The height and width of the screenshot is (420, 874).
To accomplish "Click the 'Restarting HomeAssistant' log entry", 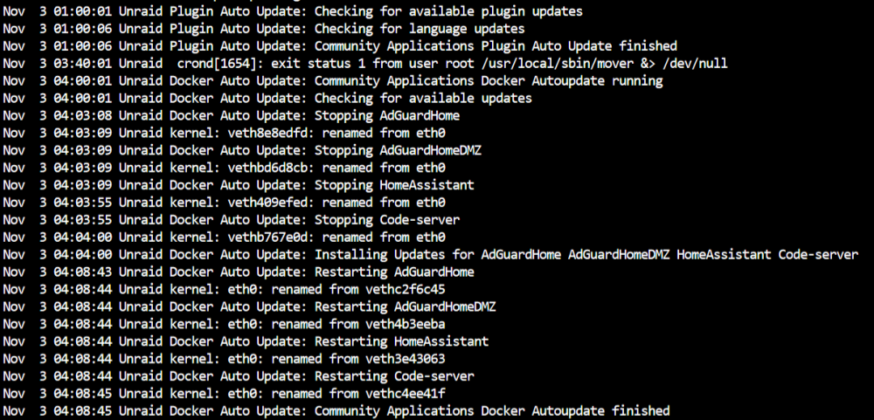I will click(x=246, y=341).
